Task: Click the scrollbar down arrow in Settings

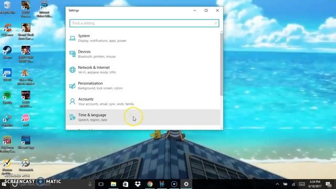Action: point(222,128)
